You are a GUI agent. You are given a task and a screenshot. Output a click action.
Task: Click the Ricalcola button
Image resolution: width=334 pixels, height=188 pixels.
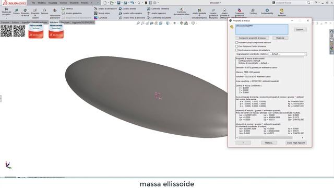pos(280,38)
